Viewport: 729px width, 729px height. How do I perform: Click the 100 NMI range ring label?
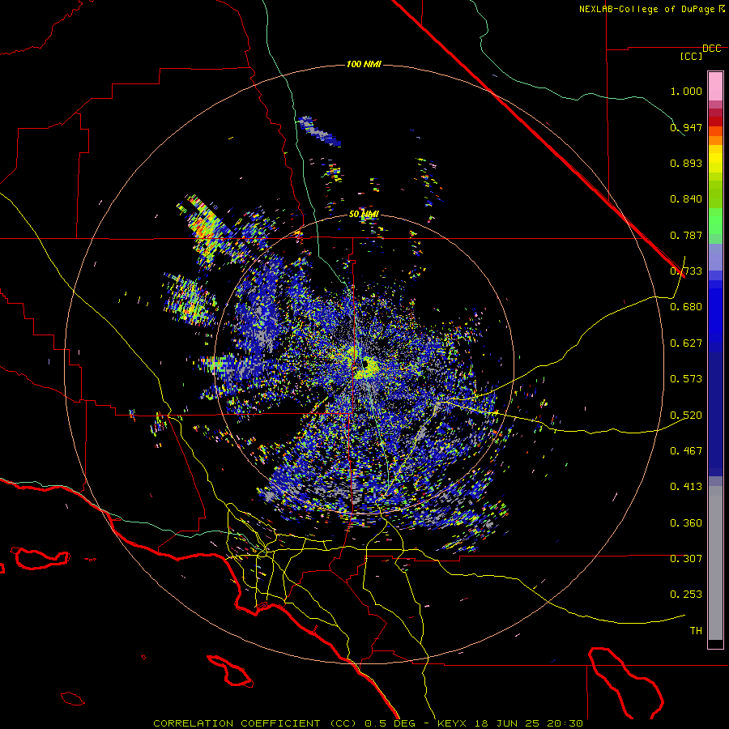(x=364, y=64)
